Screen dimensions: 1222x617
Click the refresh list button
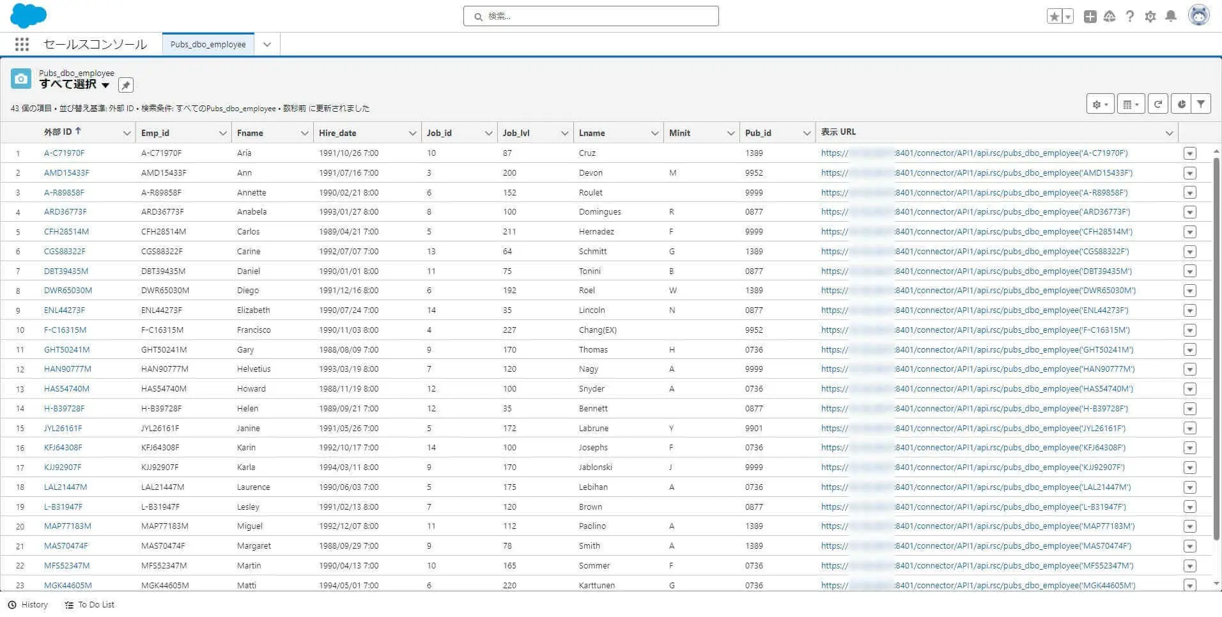(x=1157, y=104)
